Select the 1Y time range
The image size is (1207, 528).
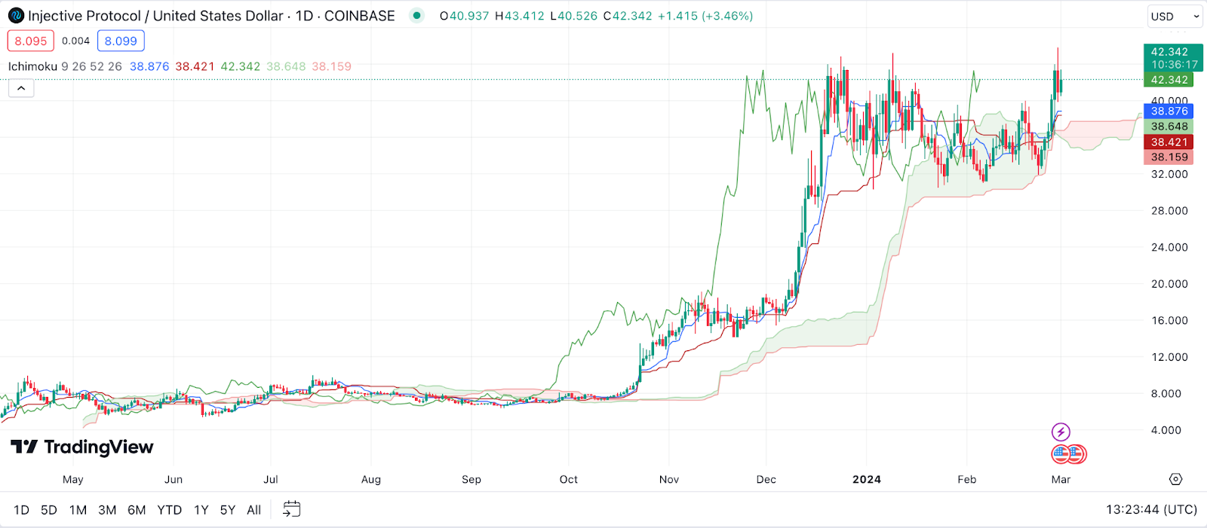pos(201,510)
